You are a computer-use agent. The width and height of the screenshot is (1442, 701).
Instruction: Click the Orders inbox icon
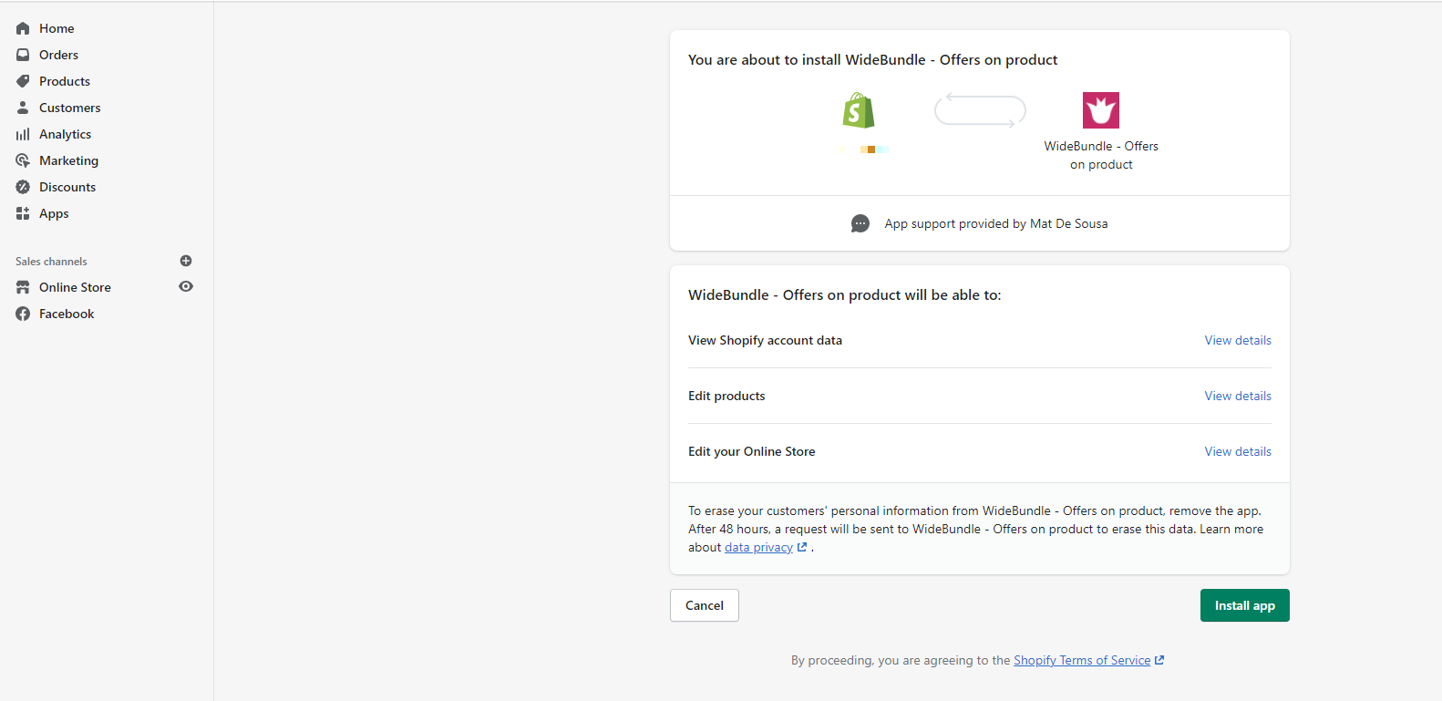[x=23, y=55]
